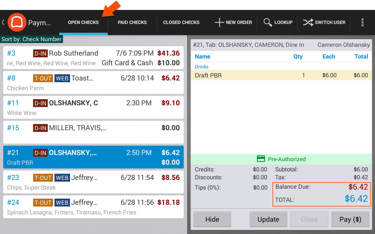Click the highlighted Balance Due box

[321, 194]
